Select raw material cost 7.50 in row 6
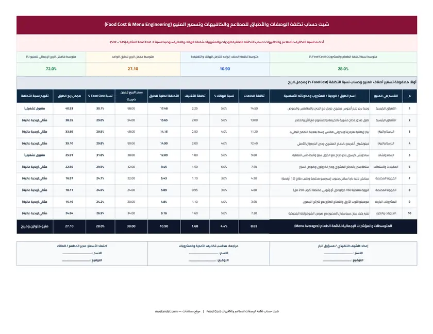Screen dimensions: 433x334 (254, 167)
